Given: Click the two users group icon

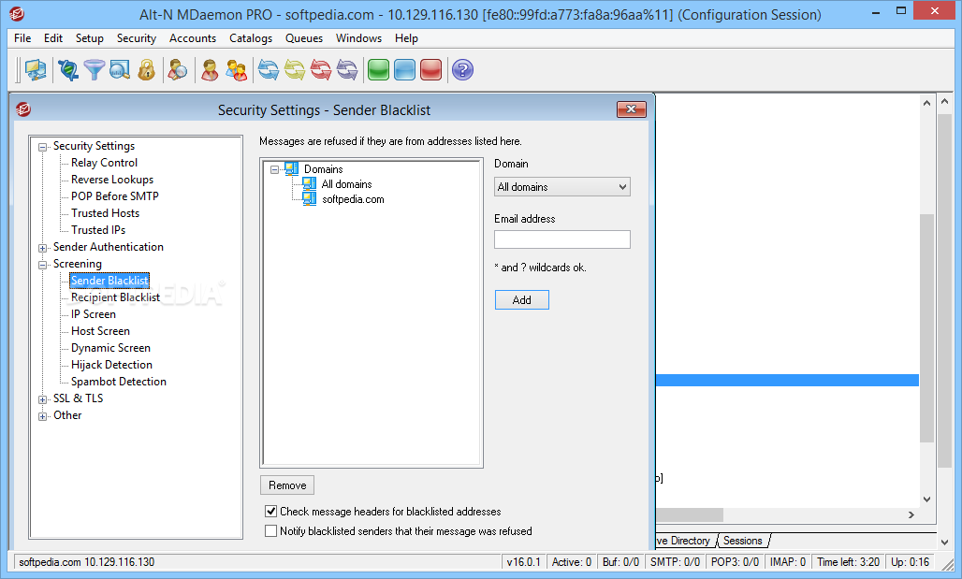Looking at the screenshot, I should coord(236,70).
